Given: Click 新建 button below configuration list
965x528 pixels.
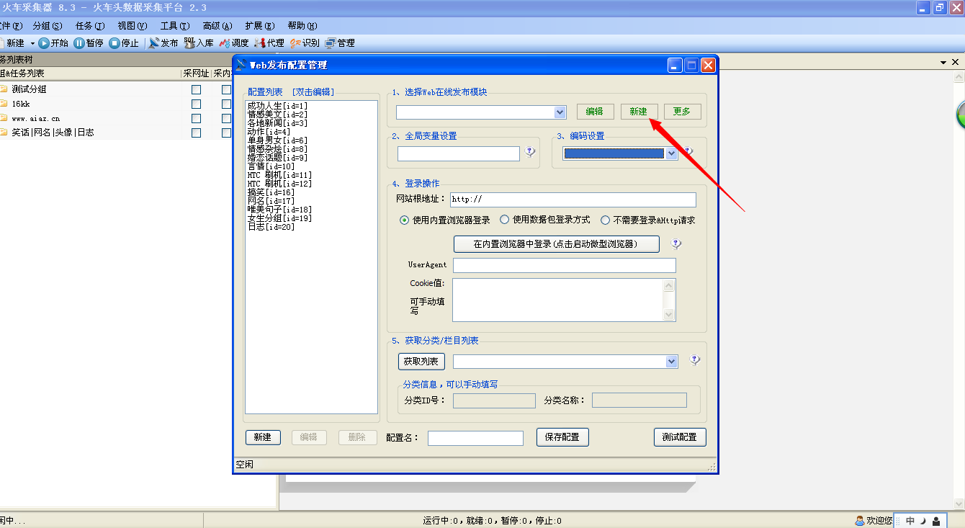Looking at the screenshot, I should pyautogui.click(x=263, y=437).
